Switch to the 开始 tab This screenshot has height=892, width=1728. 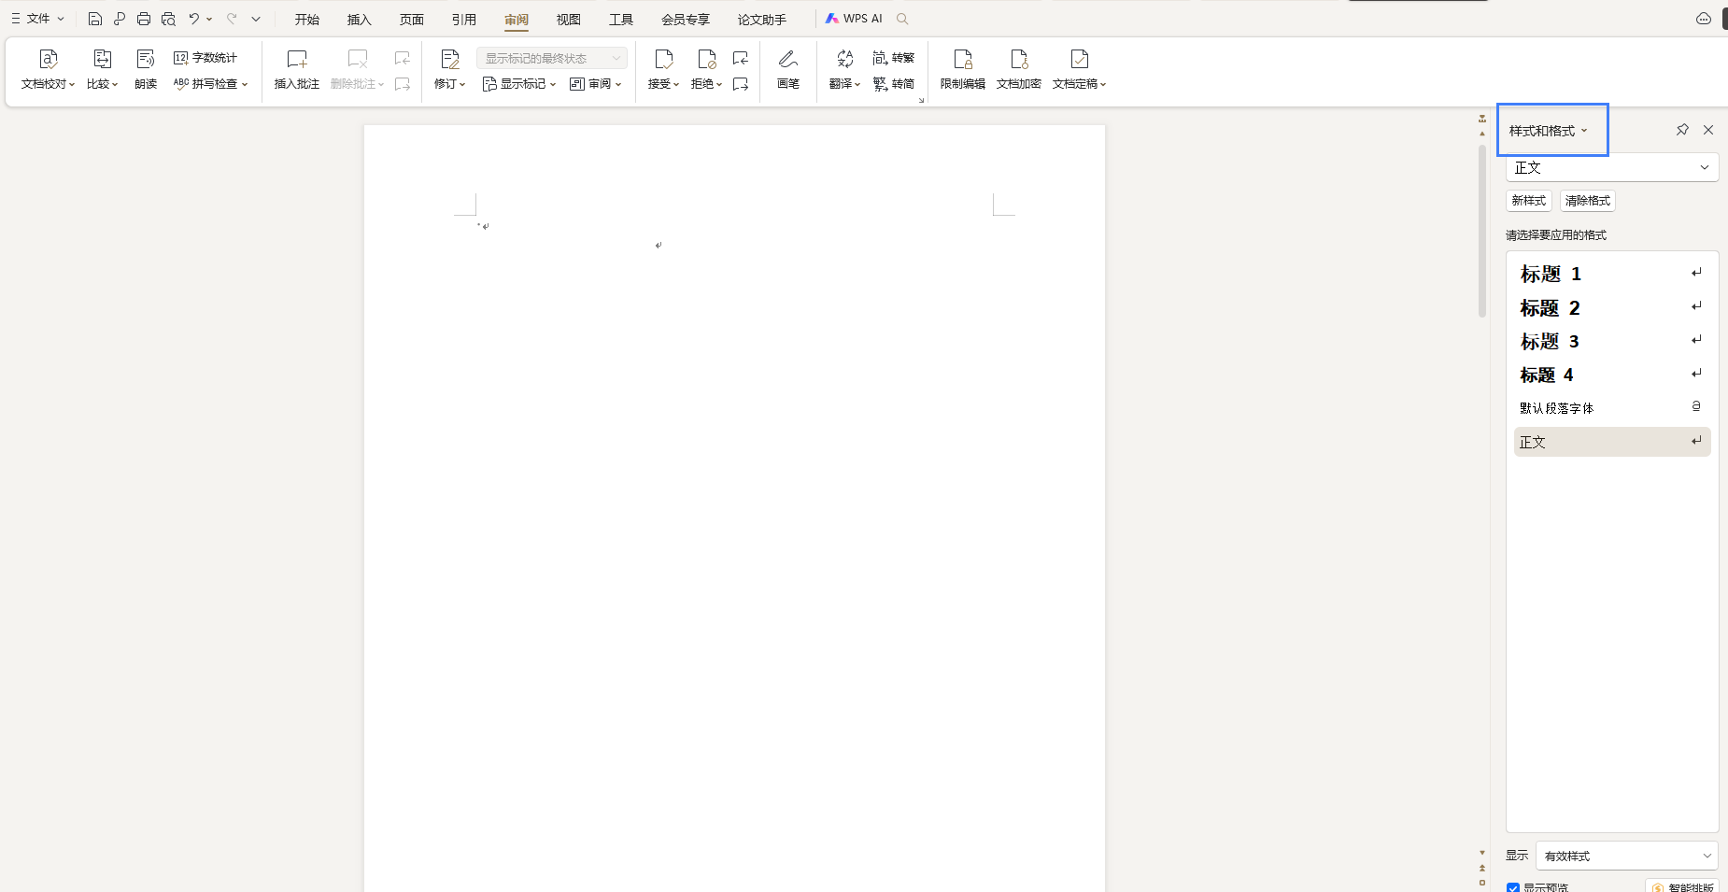307,20
